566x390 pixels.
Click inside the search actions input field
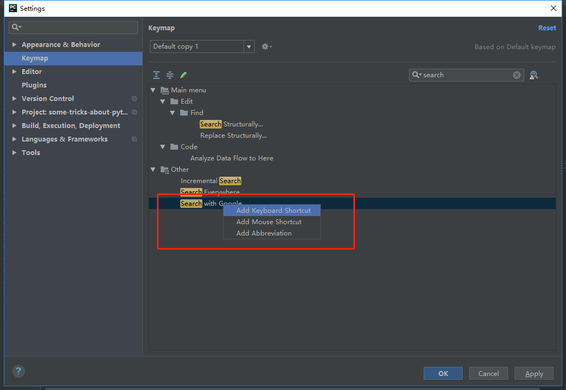[x=465, y=75]
